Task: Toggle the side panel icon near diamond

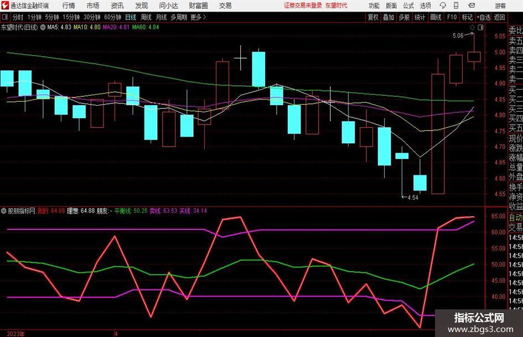Action: click(x=480, y=27)
